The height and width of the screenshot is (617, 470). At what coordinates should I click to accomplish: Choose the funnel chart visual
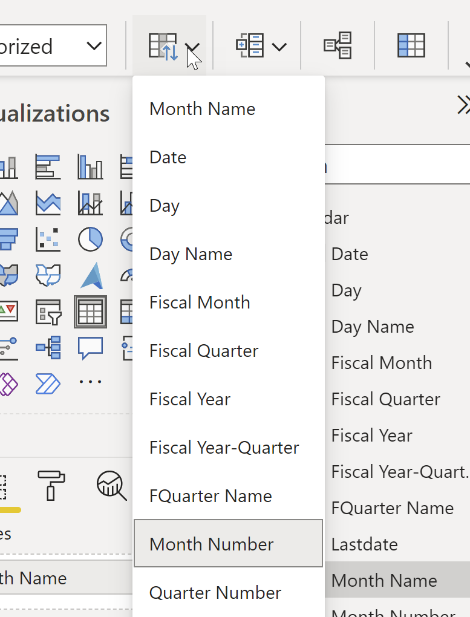click(x=8, y=239)
